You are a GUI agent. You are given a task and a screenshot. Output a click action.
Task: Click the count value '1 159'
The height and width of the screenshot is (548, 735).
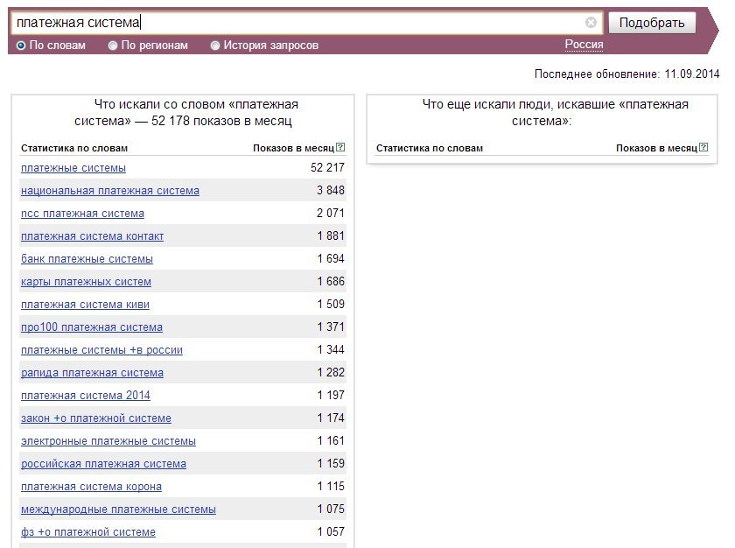pos(331,464)
